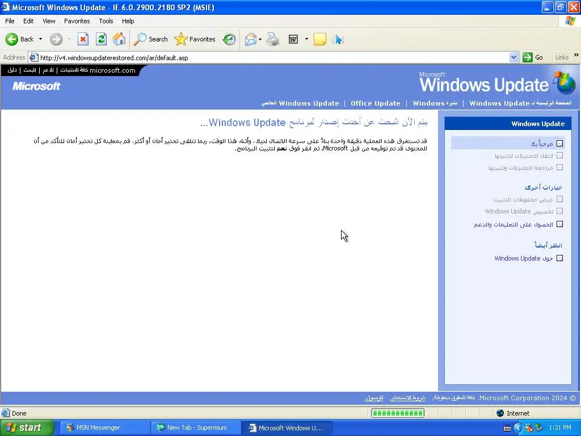Click the get help and support box

tap(559, 224)
